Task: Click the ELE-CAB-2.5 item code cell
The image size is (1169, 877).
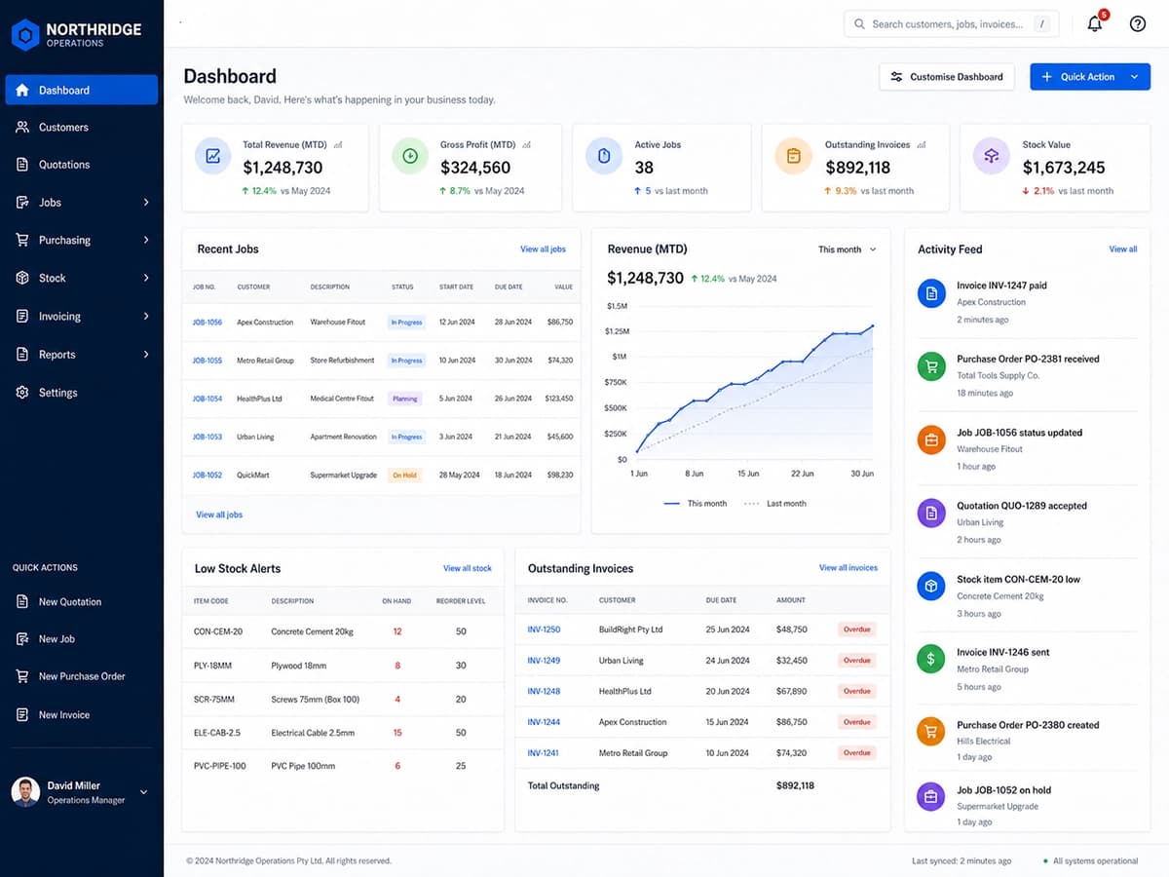Action: (x=217, y=733)
